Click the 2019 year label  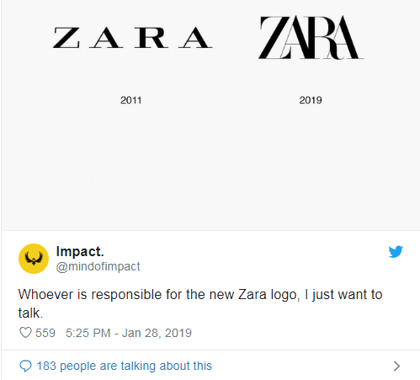tap(311, 100)
